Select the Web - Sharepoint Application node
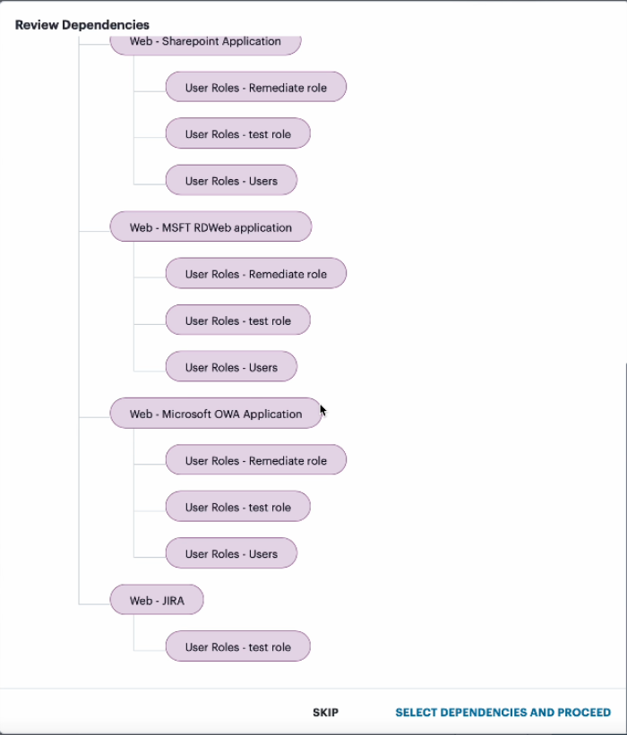Viewport: 627px width, 735px height. tap(205, 42)
